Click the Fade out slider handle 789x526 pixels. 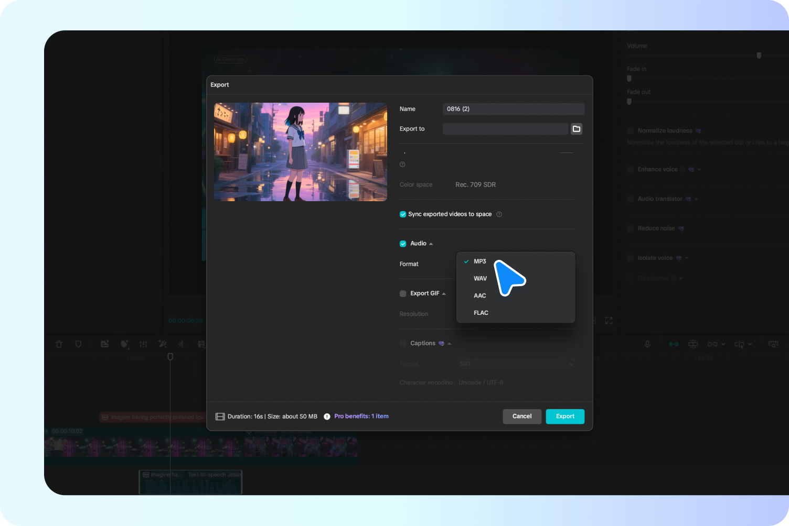629,102
